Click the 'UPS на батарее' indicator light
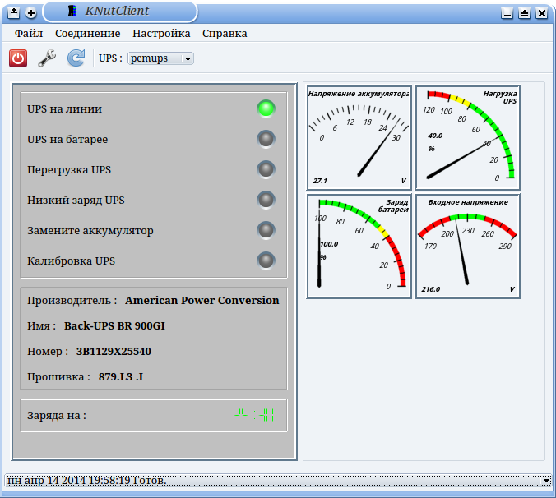Viewport: 556px width, 498px height. (266, 139)
